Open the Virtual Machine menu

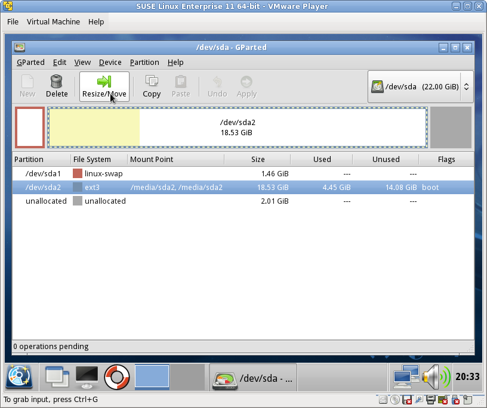(54, 21)
